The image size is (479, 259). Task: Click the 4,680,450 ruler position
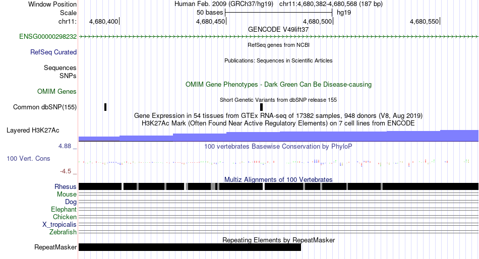(x=211, y=21)
